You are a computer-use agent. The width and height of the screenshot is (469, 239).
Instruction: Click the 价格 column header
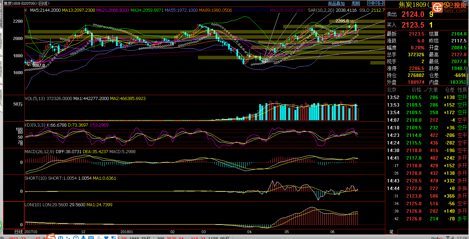click(417, 90)
